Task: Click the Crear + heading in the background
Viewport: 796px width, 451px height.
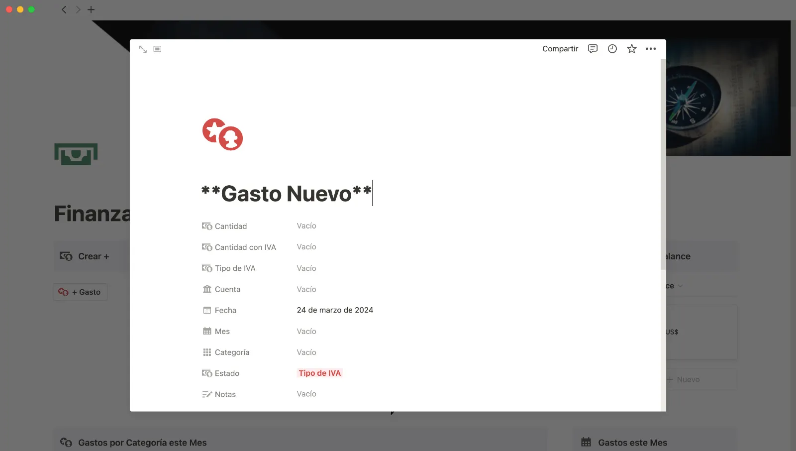Action: point(94,256)
